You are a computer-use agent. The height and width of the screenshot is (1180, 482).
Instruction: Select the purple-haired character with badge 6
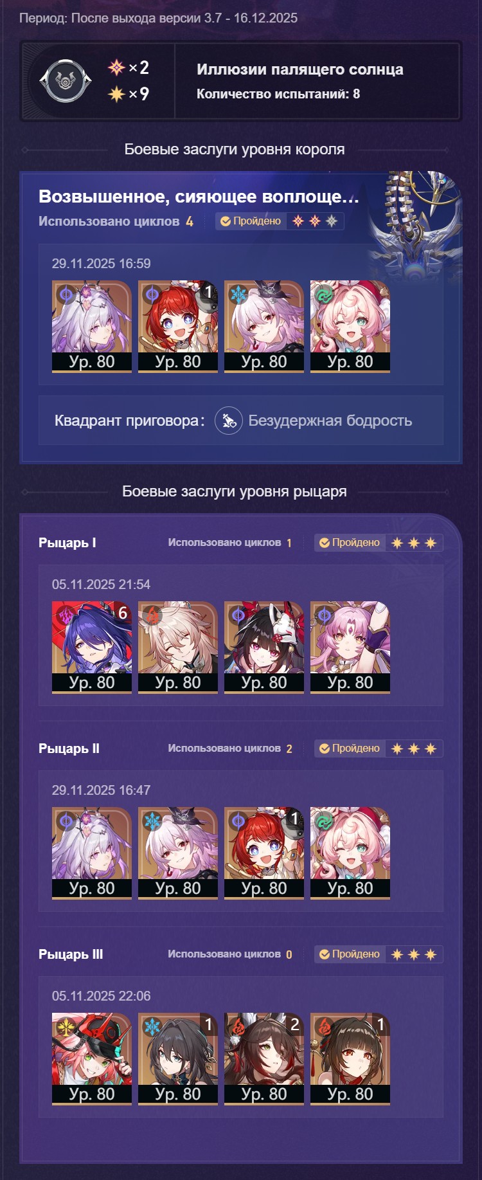pos(92,647)
